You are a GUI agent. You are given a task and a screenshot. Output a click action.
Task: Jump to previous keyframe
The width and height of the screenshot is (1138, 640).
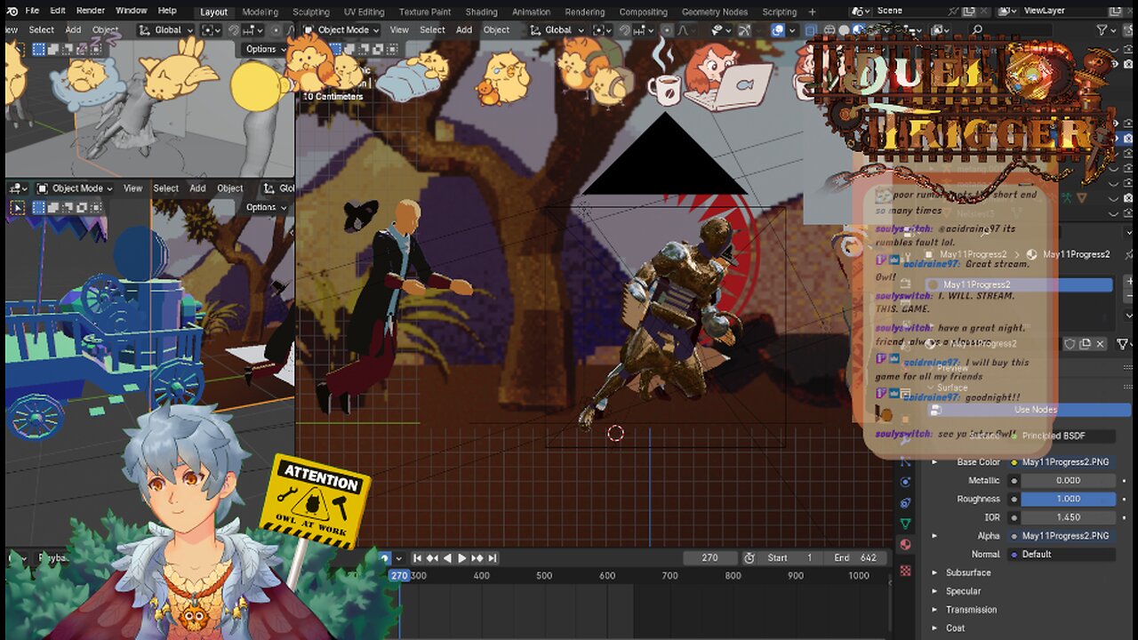tap(432, 558)
